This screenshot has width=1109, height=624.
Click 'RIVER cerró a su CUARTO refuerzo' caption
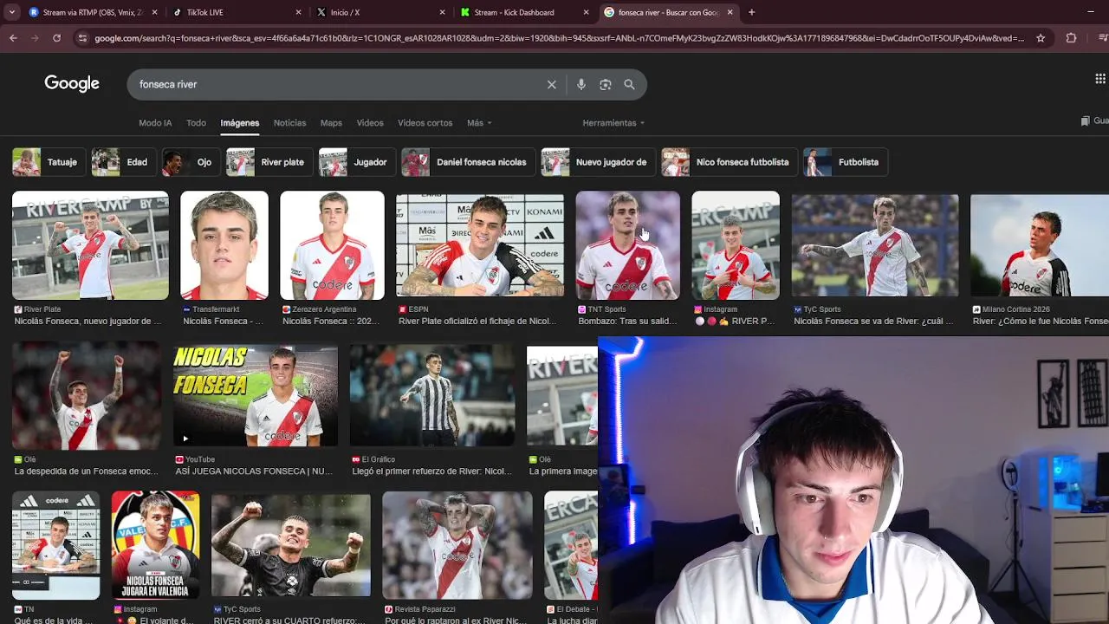(x=289, y=620)
